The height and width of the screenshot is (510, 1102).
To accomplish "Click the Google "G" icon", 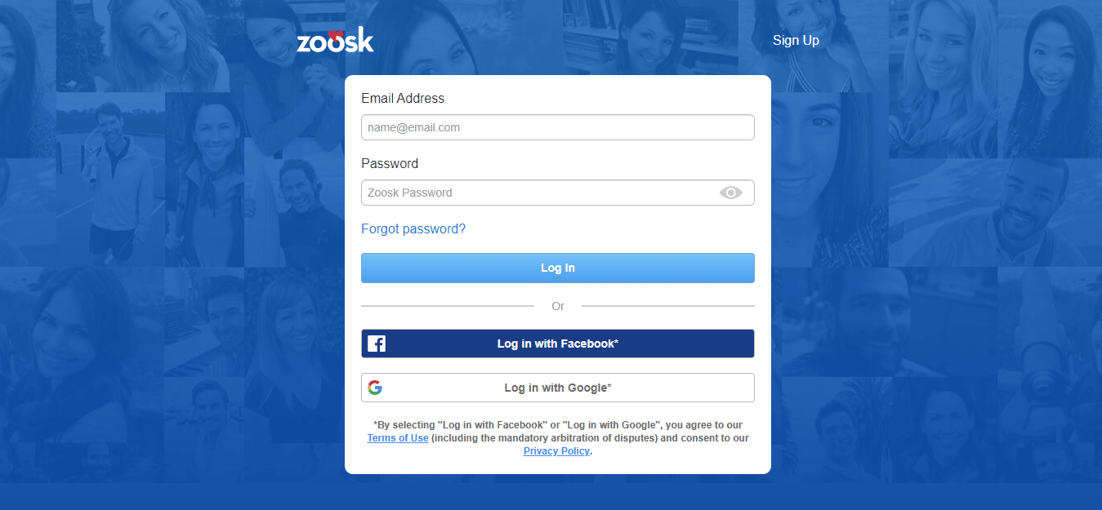I will point(375,388).
